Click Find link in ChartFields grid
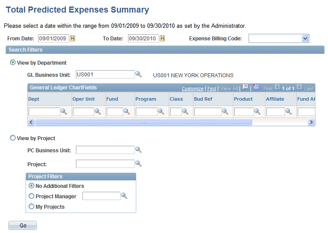The image size is (328, 233). click(212, 89)
